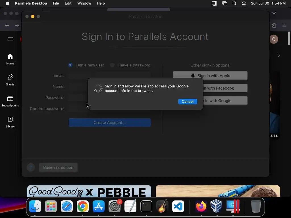Screen dimensions: 291x218
Task: Open YouTube Shorts in sidebar
Action: pos(10,80)
